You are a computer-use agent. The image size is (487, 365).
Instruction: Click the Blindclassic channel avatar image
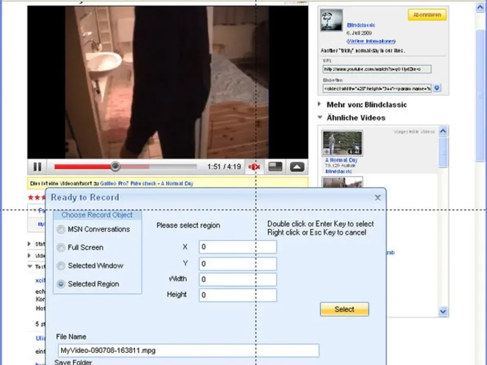pos(331,20)
